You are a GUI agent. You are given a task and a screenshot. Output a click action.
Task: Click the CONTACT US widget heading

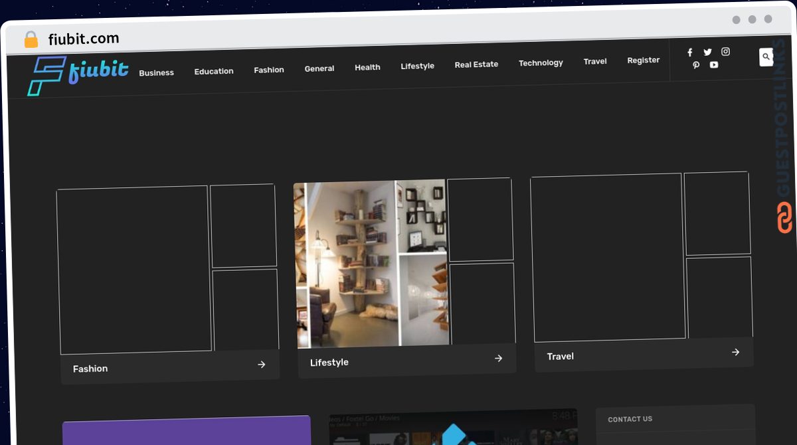point(630,419)
